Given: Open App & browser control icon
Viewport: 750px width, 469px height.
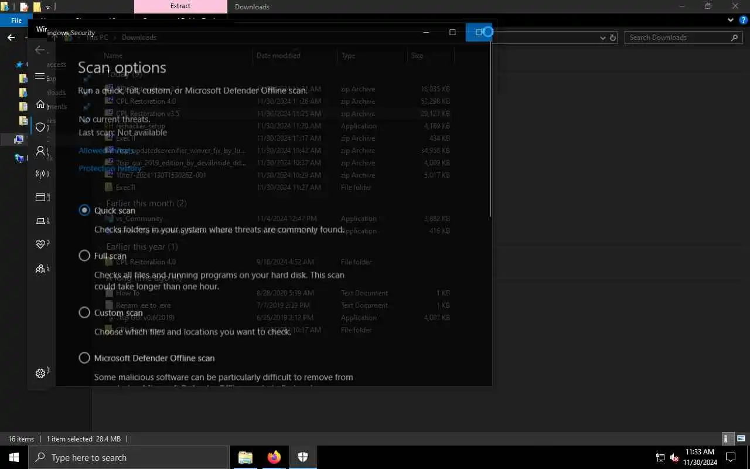Looking at the screenshot, I should click(x=40, y=198).
